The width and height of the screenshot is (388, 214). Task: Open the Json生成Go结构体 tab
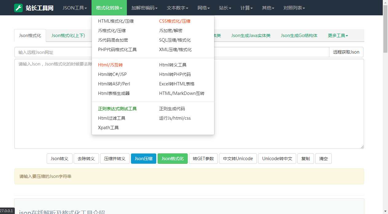coord(299,35)
